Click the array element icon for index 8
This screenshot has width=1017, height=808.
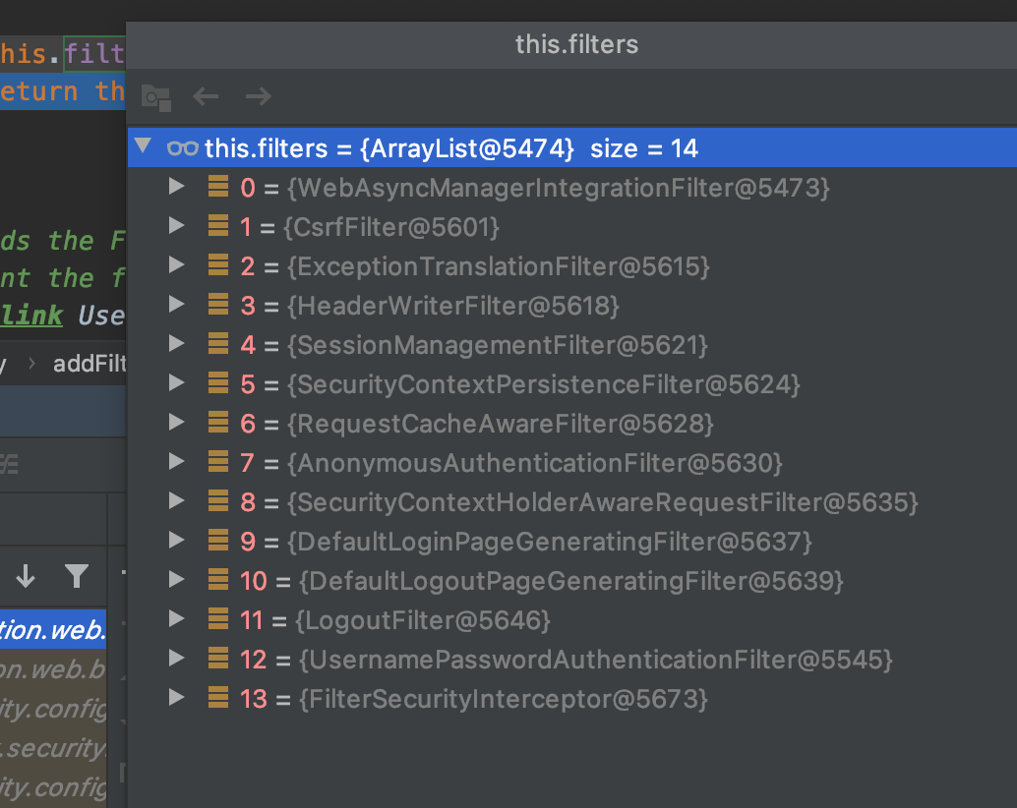click(218, 500)
